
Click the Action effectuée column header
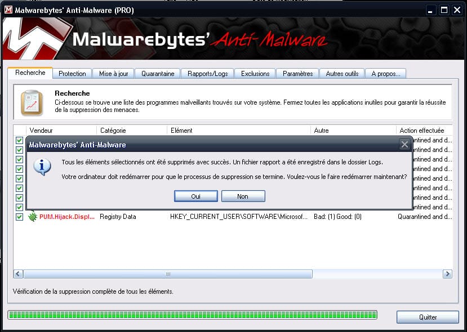pyautogui.click(x=424, y=131)
